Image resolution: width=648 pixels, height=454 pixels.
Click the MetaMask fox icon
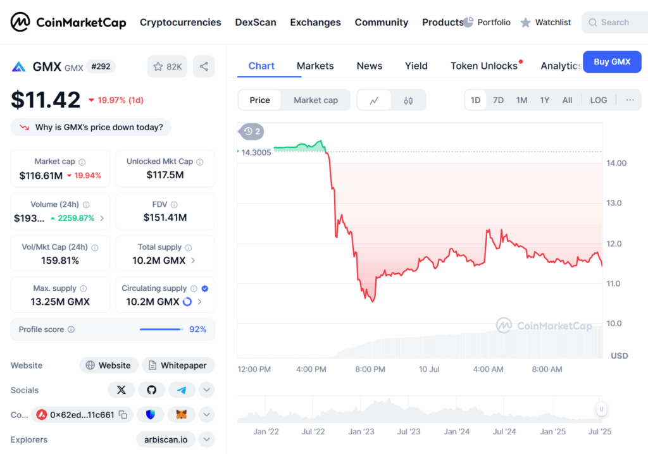[180, 414]
